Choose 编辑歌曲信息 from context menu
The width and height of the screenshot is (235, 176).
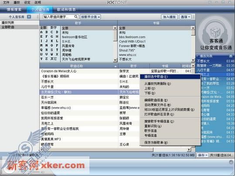(x=170, y=100)
